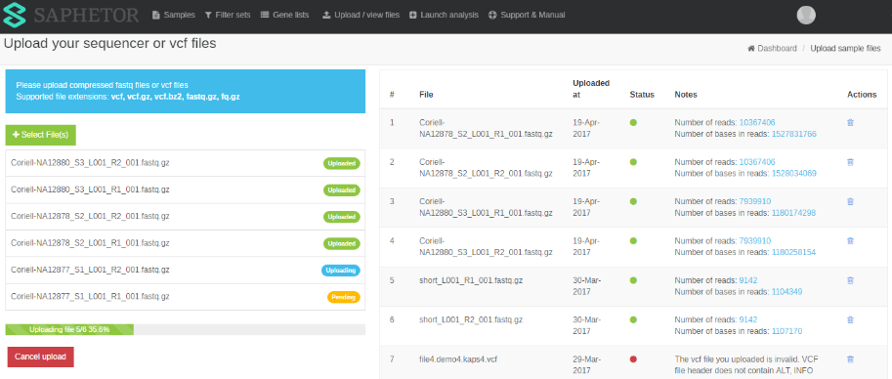The image size is (892, 379).
Task: Delete Coriell-NA12878_S2_L001_R1_001.fastq.gz row 1 trash icon
Action: [x=850, y=122]
